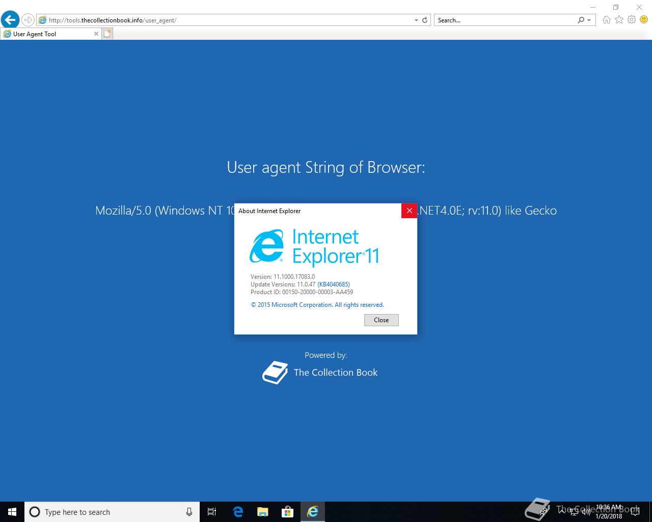Close the User Agent Tool tab

96,34
